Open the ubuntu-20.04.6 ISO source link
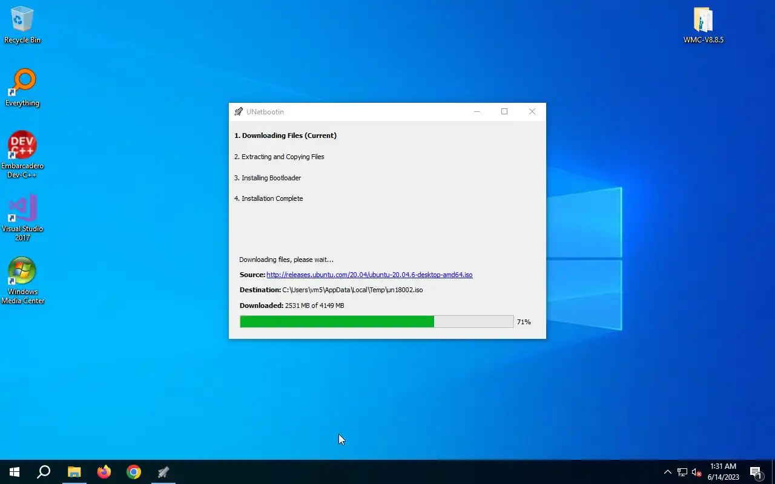 coord(369,275)
